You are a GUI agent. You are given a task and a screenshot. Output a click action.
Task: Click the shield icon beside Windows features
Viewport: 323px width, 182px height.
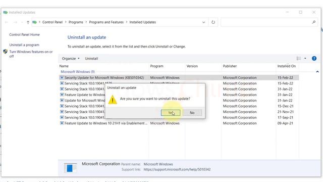(6, 52)
